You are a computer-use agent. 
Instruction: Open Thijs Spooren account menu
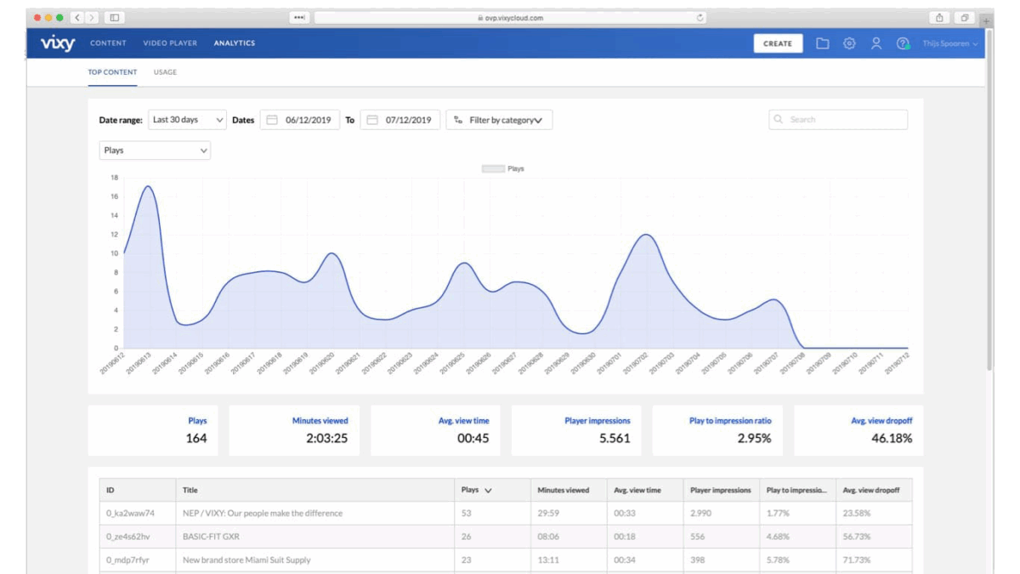[x=950, y=43]
